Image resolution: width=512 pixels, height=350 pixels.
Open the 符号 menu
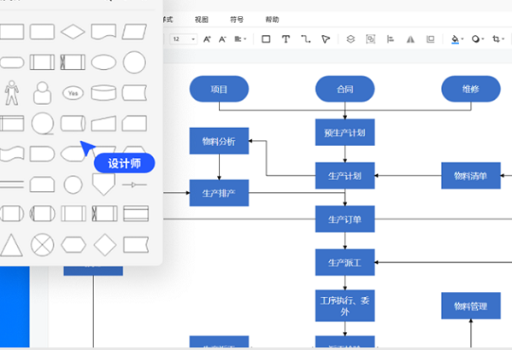click(237, 20)
